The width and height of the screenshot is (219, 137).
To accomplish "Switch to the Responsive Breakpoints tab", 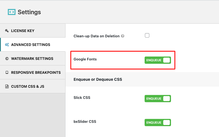I will coord(36,72).
